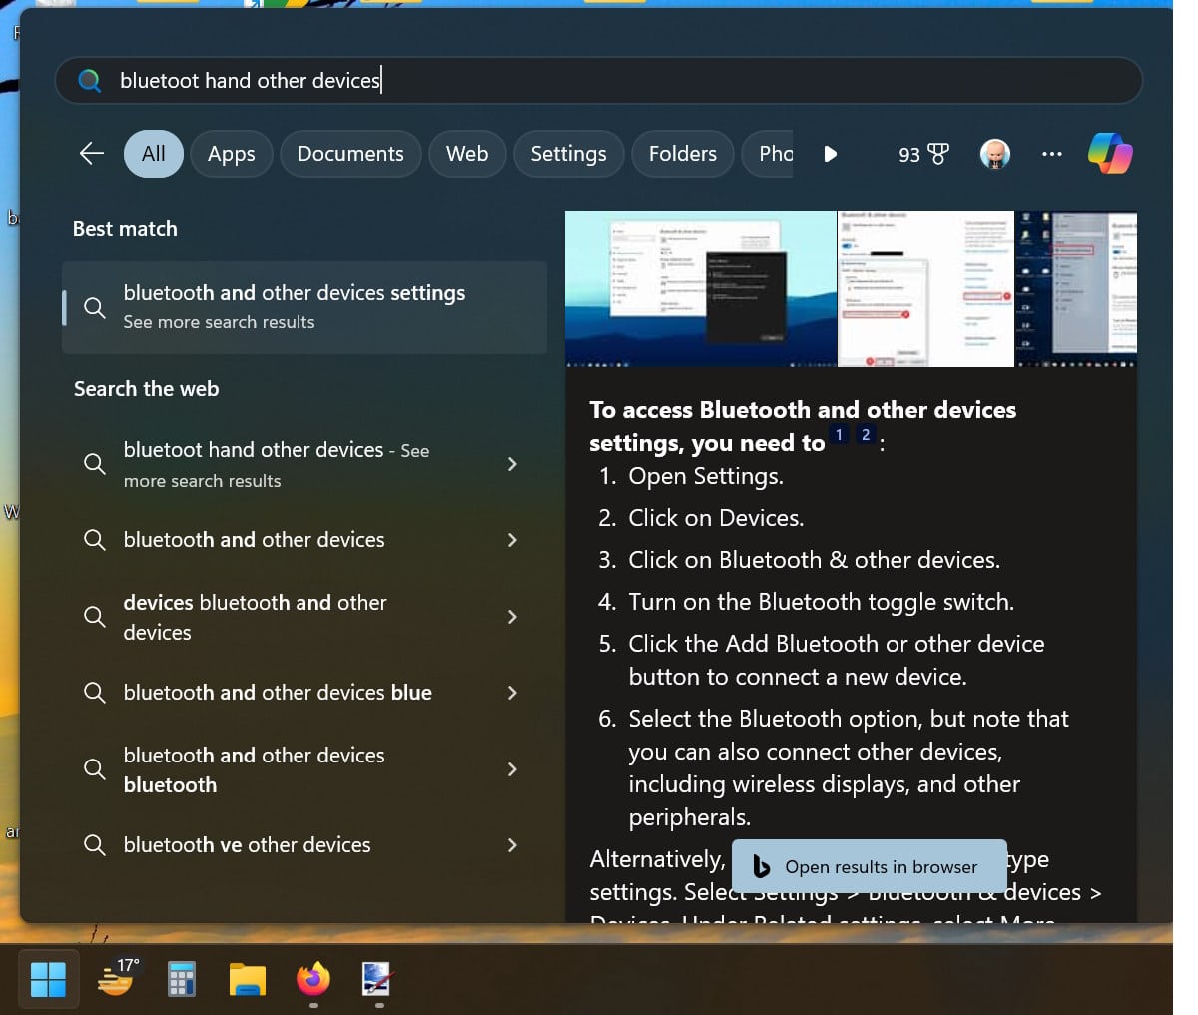Expand the bluetooth ve other devices suggestion

pyautogui.click(x=511, y=845)
